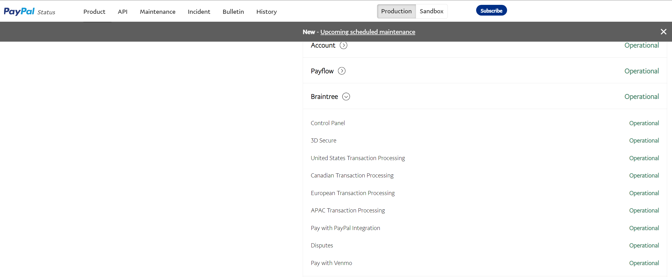Expand the Payflow section chevron
672x277 pixels.
(x=341, y=71)
